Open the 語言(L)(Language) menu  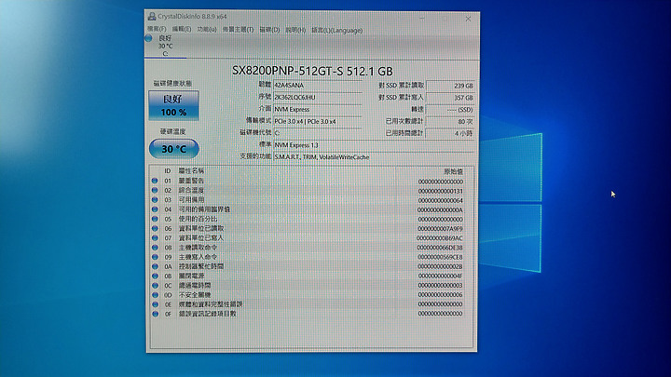(x=337, y=31)
